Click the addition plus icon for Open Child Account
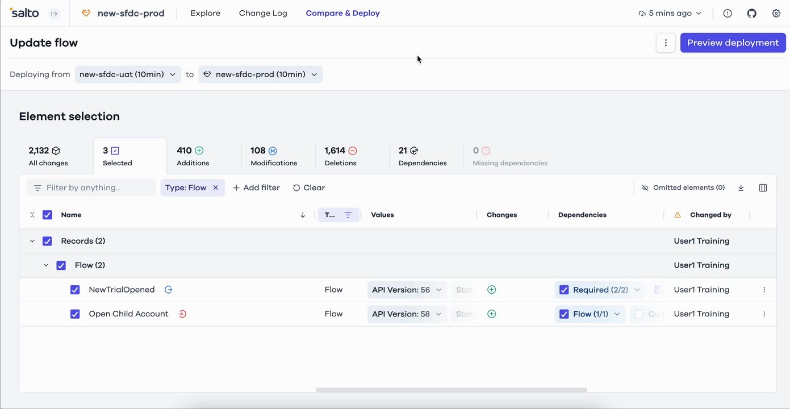Screen dimensions: 790x409 pyautogui.click(x=492, y=314)
